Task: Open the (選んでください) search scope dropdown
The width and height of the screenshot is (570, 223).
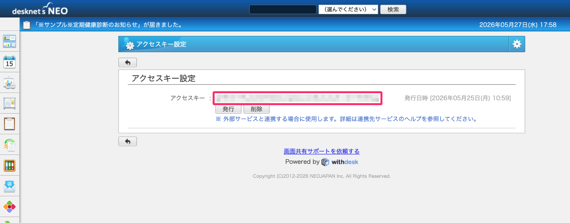Action: 348,9
